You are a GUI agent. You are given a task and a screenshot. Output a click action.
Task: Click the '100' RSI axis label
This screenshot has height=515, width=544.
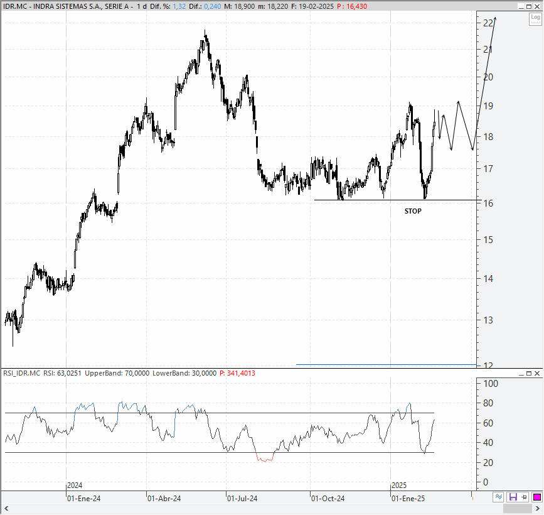(x=491, y=383)
